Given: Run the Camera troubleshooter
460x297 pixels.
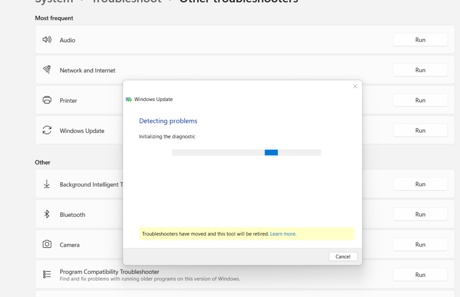Looking at the screenshot, I should 420,245.
